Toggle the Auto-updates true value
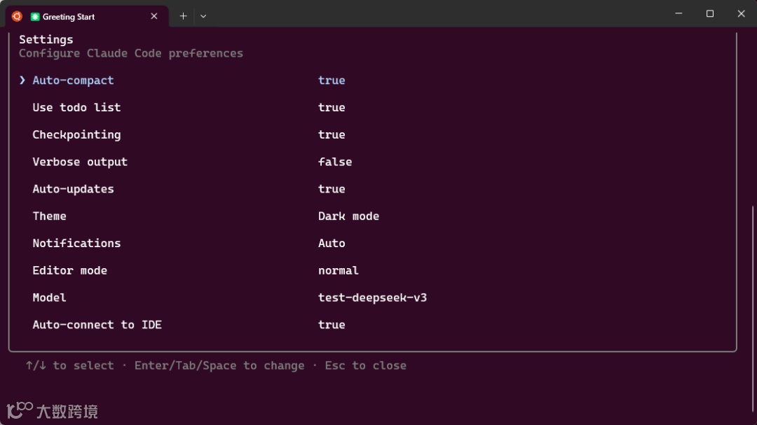Viewport: 757px width, 425px height. coord(331,189)
